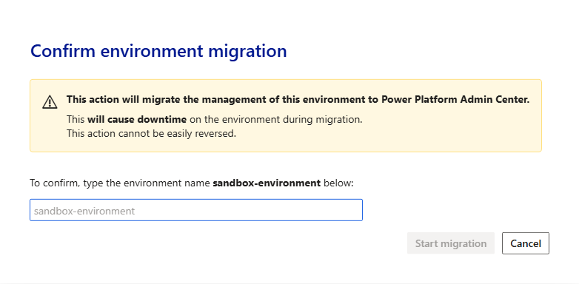Image resolution: width=579 pixels, height=284 pixels.
Task: Click bold 'sandbox-environment' name in confirm instruction
Action: click(267, 183)
